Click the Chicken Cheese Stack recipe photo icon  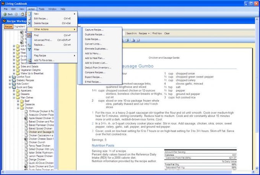(x=26, y=139)
